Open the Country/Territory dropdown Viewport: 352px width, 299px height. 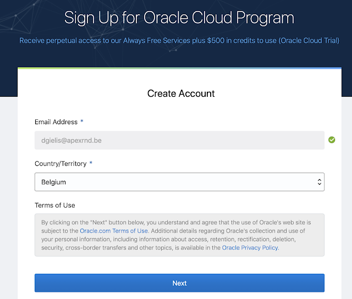click(179, 182)
